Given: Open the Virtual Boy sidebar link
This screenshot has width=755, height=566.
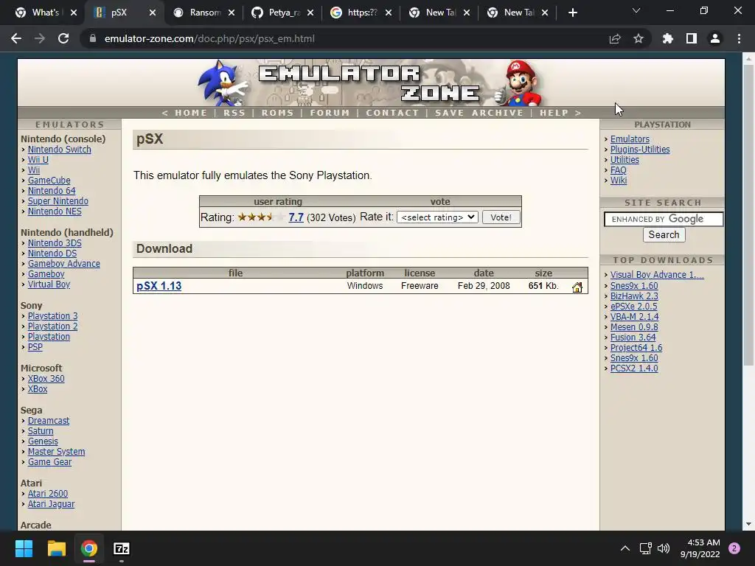Looking at the screenshot, I should 49,284.
